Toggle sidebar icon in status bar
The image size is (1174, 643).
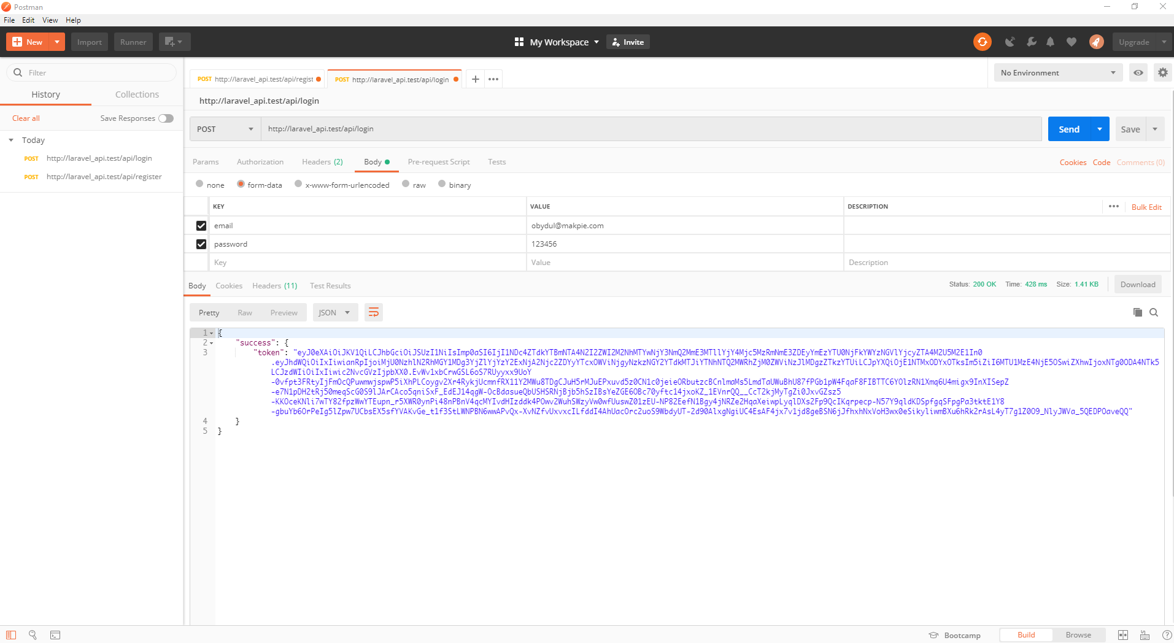11,635
